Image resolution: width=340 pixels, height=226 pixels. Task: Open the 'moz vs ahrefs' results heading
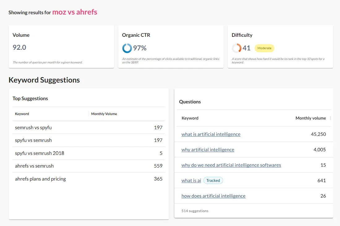tap(75, 12)
